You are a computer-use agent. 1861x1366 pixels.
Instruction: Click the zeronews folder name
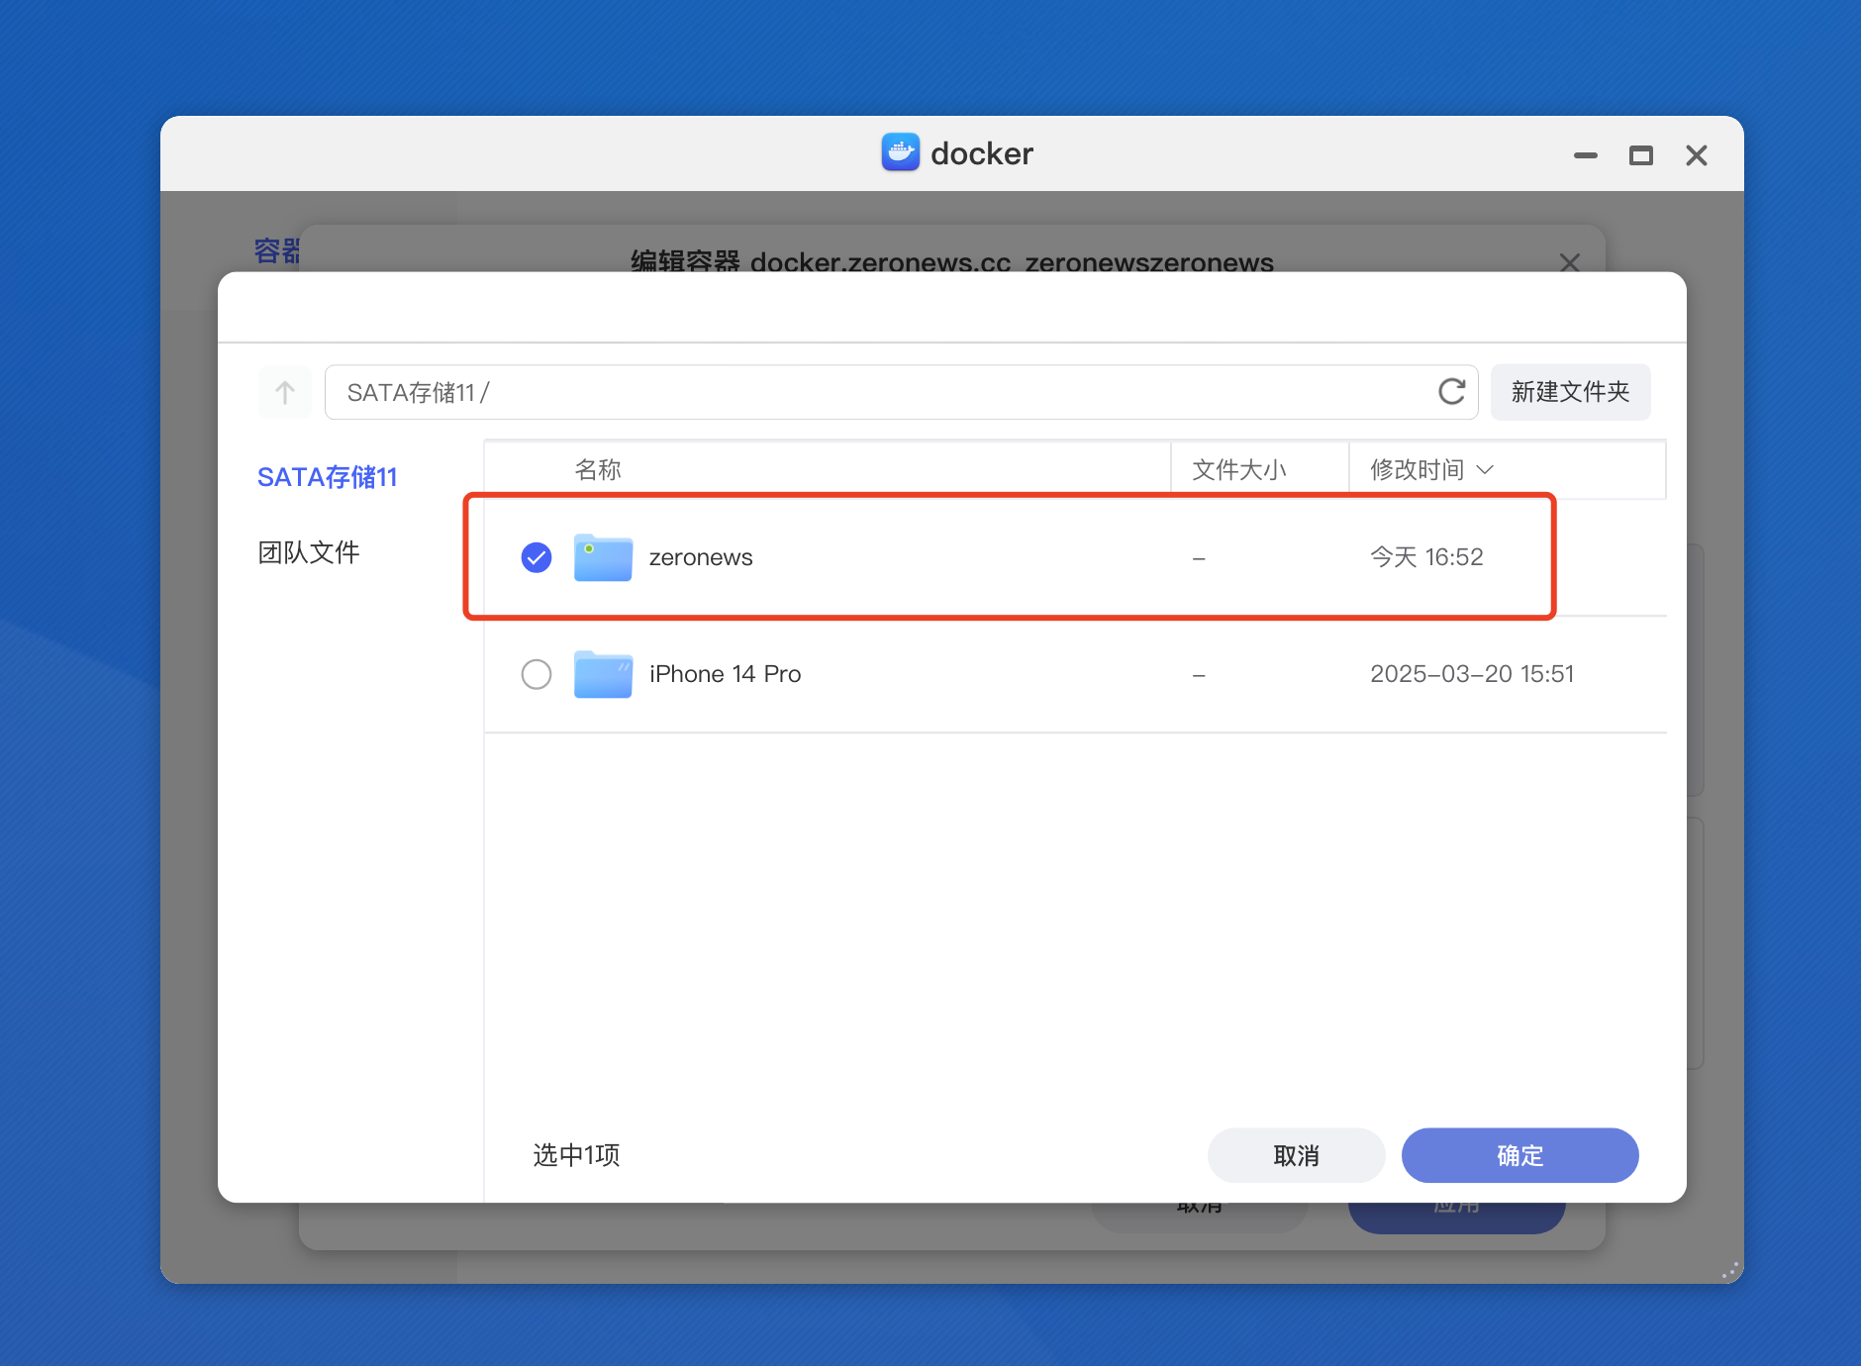(x=701, y=557)
